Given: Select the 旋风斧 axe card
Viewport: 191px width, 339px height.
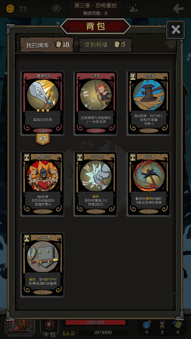Looking at the screenshot, I should point(149,184).
